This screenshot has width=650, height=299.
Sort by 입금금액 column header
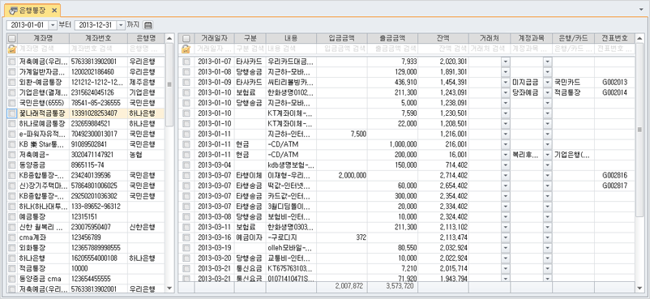pos(341,38)
